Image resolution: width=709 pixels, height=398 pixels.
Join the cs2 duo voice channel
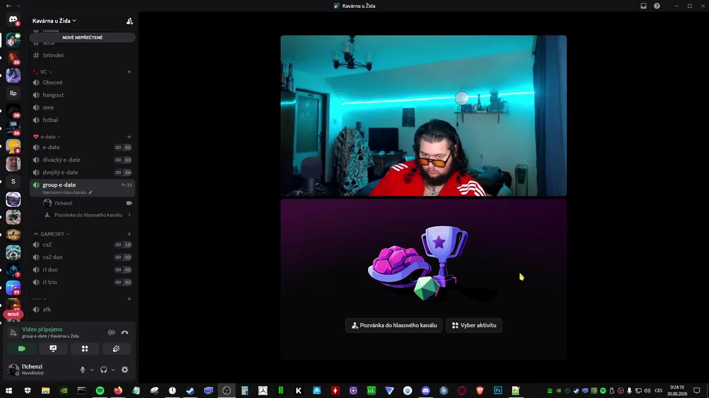pos(83,257)
